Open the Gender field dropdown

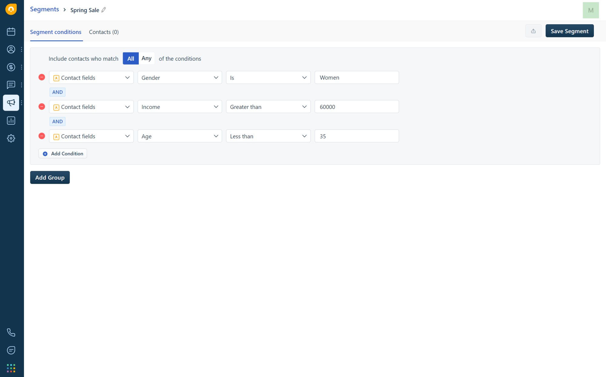180,78
